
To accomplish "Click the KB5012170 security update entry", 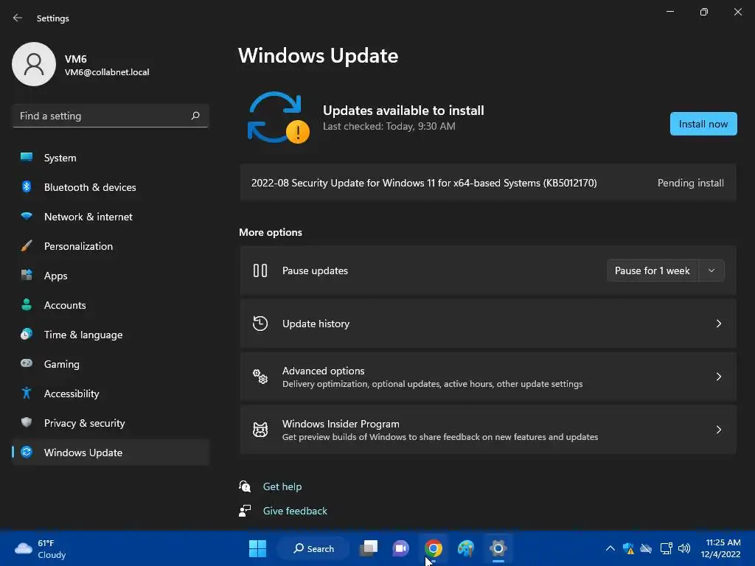I will point(488,183).
